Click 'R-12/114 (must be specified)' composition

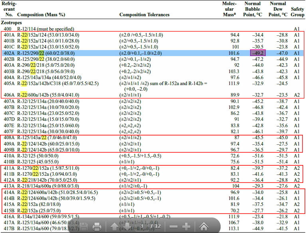[x=45, y=29]
